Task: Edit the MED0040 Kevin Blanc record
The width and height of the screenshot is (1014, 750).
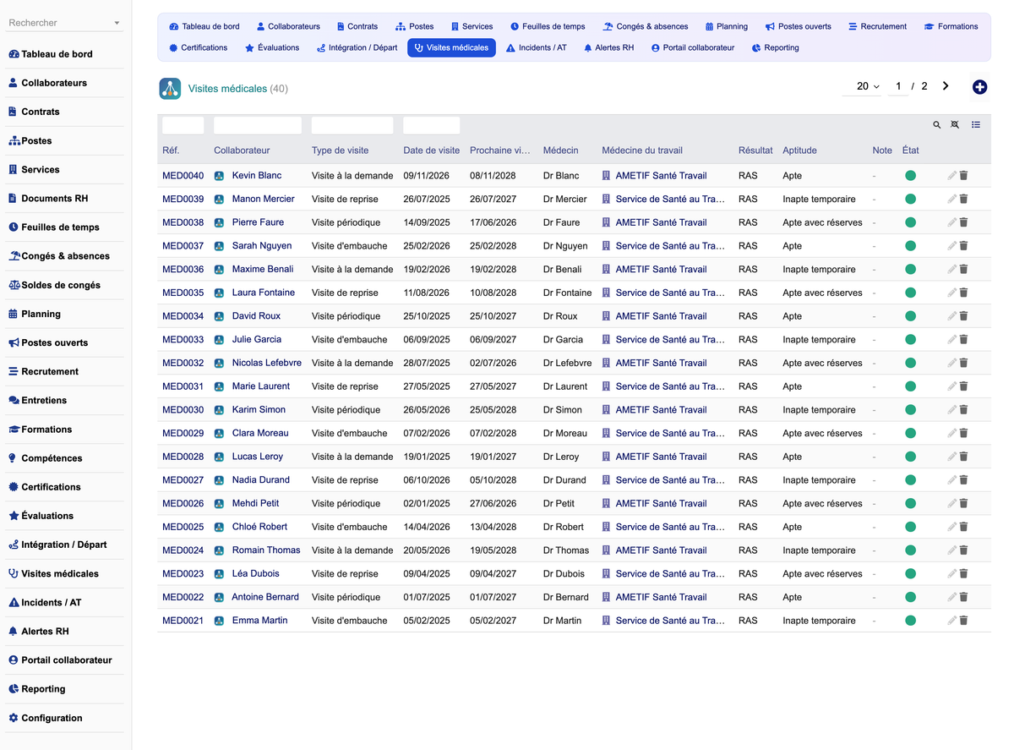Action: pyautogui.click(x=951, y=176)
